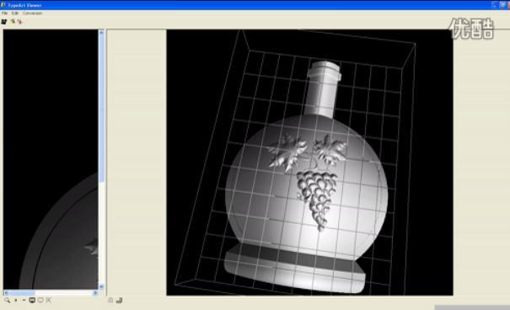Screen dimensions: 510x310
Task: Click the empty rectangle view icon
Action: 40,300
